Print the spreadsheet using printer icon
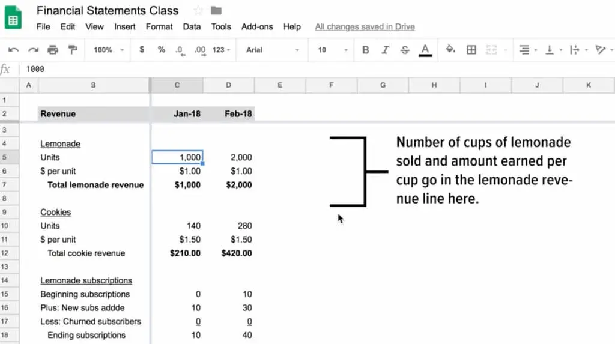Screen dimensions: 615x344 click(x=53, y=50)
